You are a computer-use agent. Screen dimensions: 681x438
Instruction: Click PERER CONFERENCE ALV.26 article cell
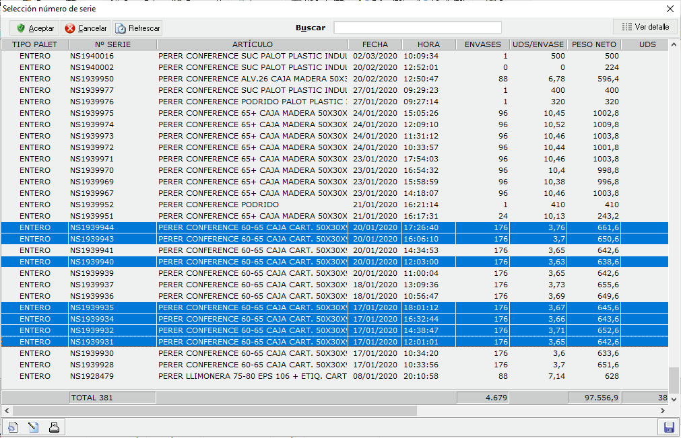coord(253,79)
